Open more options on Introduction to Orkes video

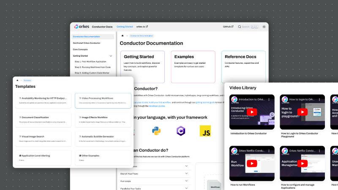coord(269,100)
